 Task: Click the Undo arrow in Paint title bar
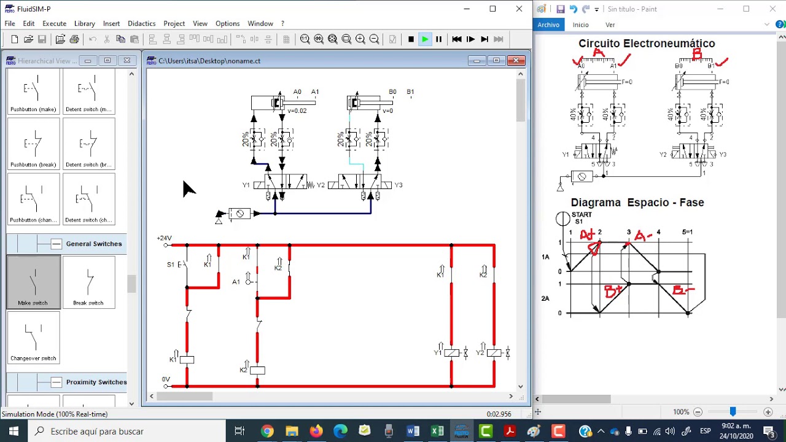coord(573,9)
